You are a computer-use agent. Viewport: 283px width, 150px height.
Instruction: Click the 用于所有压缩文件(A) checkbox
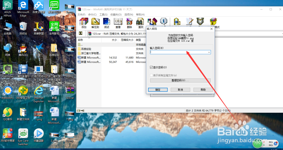point(151,75)
